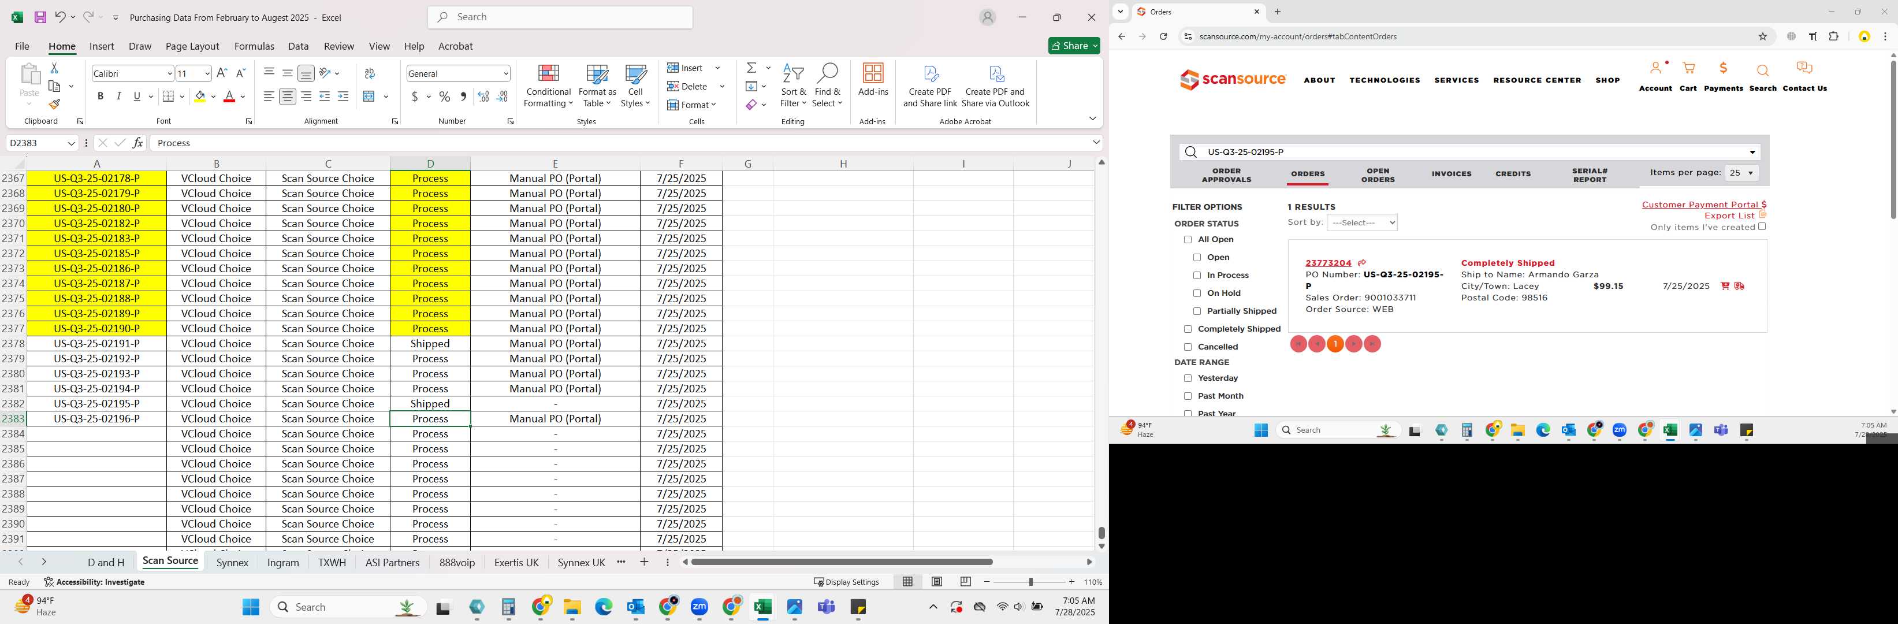Open the Add-ins button in the ribbon

[x=873, y=80]
